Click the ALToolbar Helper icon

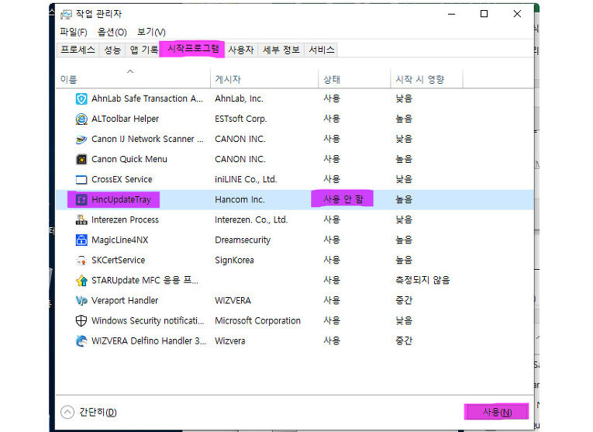pyautogui.click(x=81, y=119)
